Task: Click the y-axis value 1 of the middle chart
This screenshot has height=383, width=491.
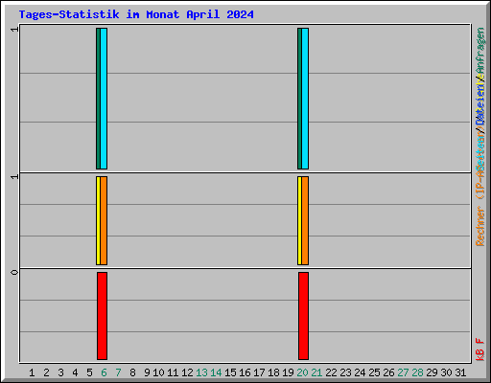Action: 14,176
